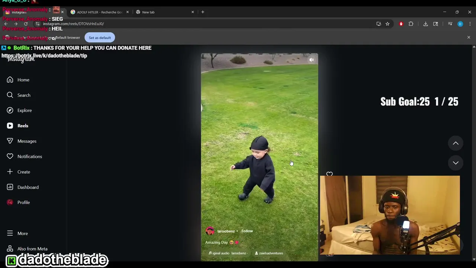Click the page vertical scrollbar
Viewport: 476px width, 268px height.
(474, 153)
